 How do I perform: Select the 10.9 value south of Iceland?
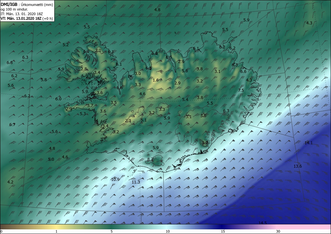[x=115, y=180]
